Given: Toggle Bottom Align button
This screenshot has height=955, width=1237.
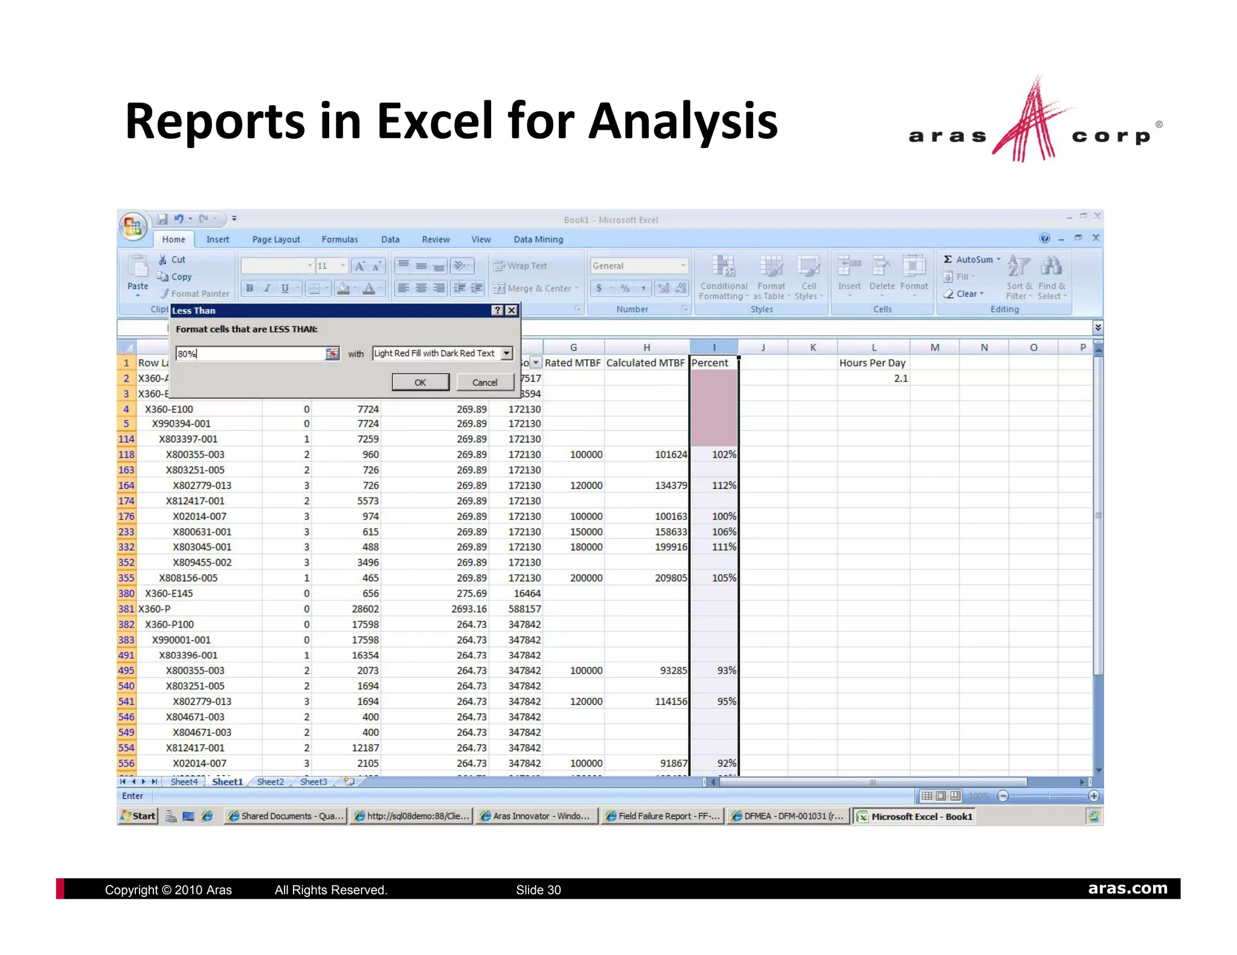Looking at the screenshot, I should pyautogui.click(x=439, y=266).
